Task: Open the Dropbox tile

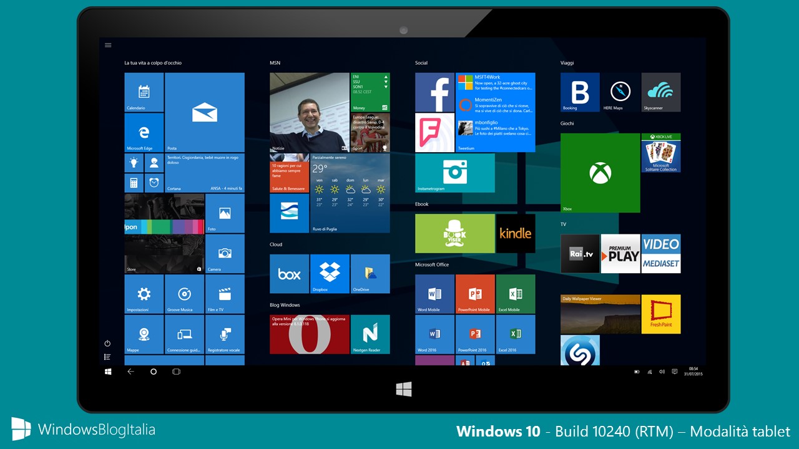Action: pyautogui.click(x=330, y=274)
